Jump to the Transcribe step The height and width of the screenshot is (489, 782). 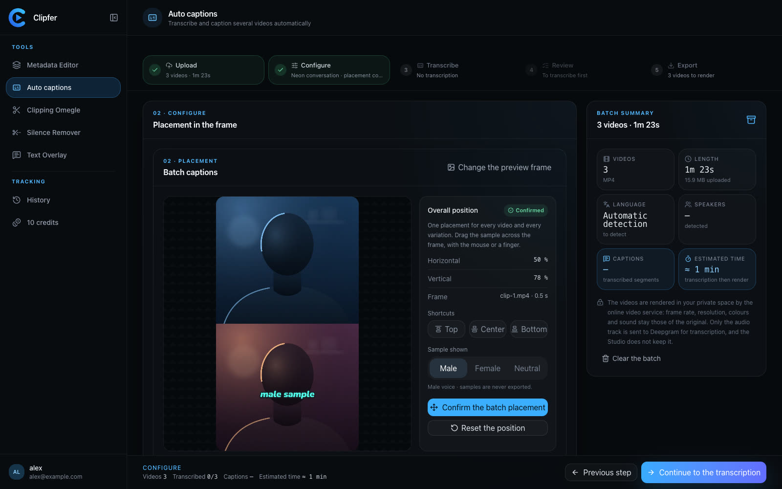[455, 70]
